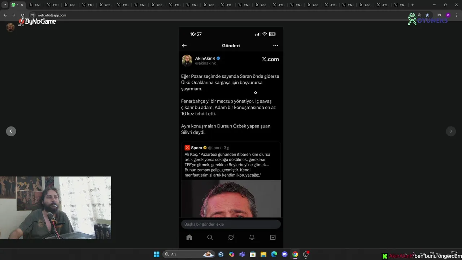
Task: Open the Sporx account name in quote
Action: 197,148
